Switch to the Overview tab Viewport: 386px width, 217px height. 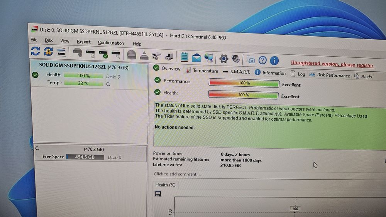[167, 68]
